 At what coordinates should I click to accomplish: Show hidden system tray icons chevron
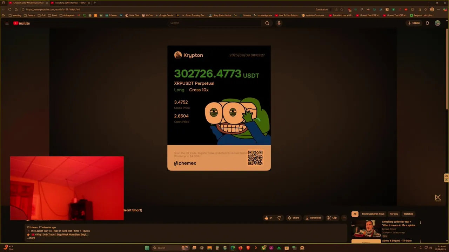(415, 248)
